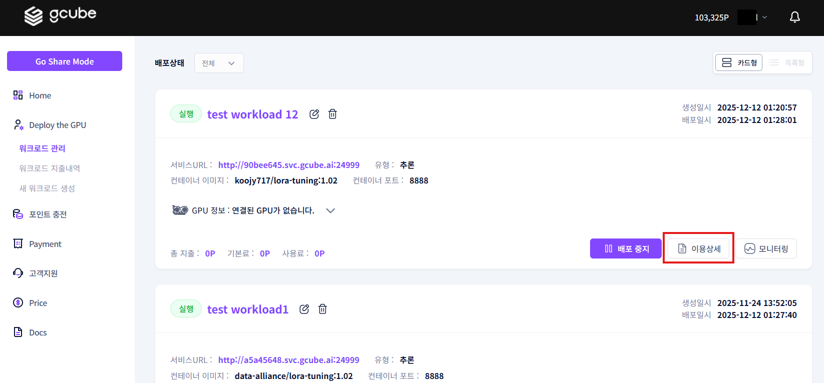Switch to card view (카드형)
Viewport: 824px width, 383px height.
(739, 62)
